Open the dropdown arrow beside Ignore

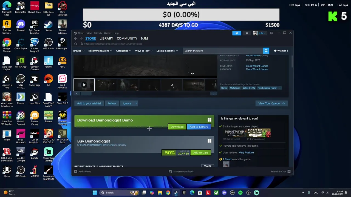coord(136,103)
